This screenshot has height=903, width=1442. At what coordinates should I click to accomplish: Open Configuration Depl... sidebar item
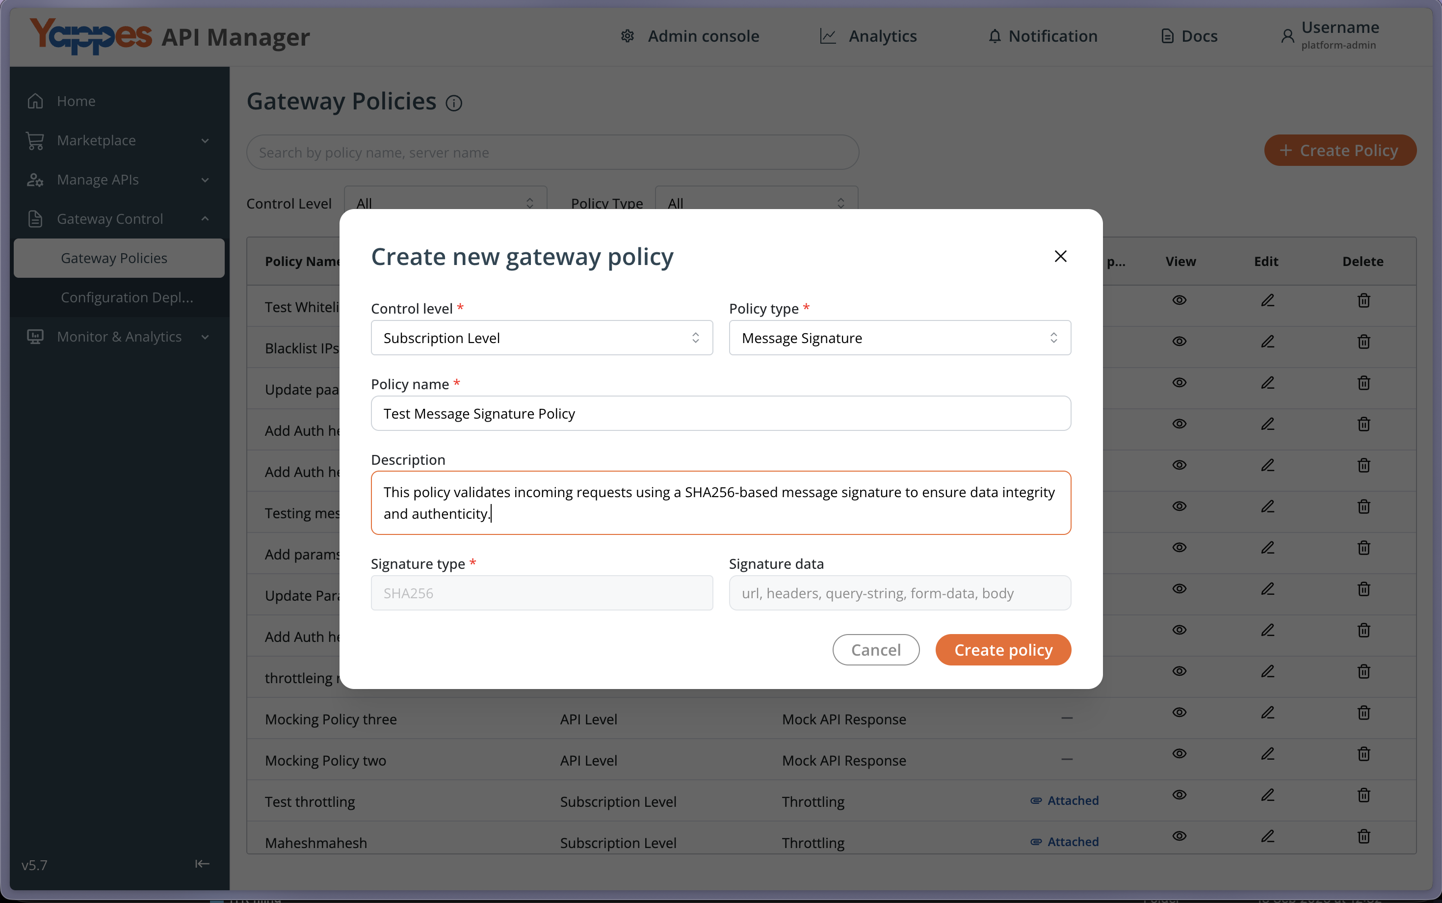(119, 297)
